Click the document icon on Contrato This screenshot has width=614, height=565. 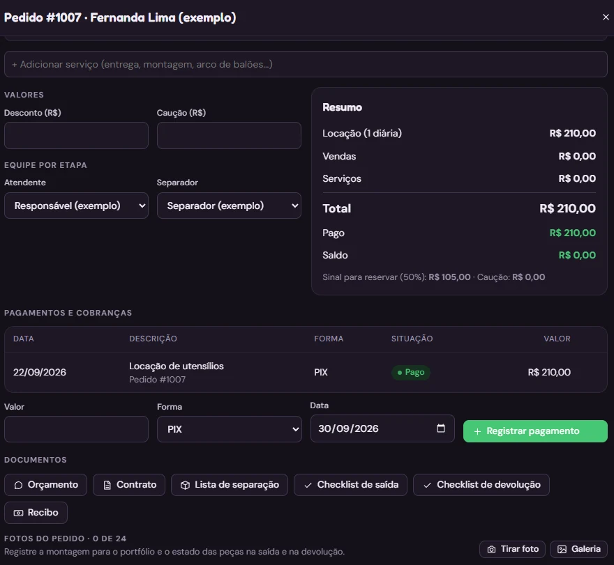point(107,486)
